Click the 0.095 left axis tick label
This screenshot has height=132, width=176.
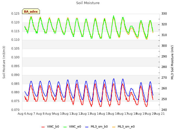(x=15, y=66)
